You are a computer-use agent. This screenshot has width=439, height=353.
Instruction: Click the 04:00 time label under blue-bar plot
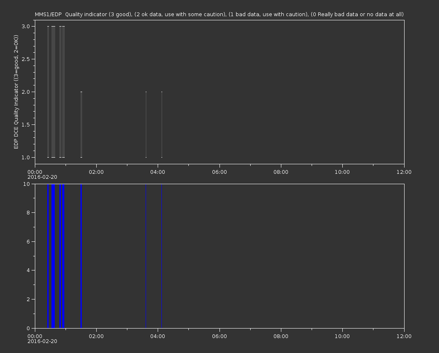pos(158,336)
